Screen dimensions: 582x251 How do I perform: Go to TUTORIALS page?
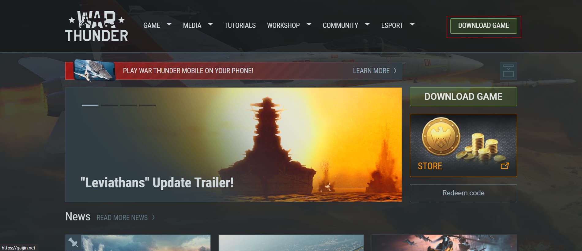pyautogui.click(x=240, y=25)
